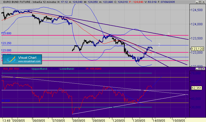Click the 30,000 RSI axis value
Viewport: 206px width, 122px height.
(196, 107)
